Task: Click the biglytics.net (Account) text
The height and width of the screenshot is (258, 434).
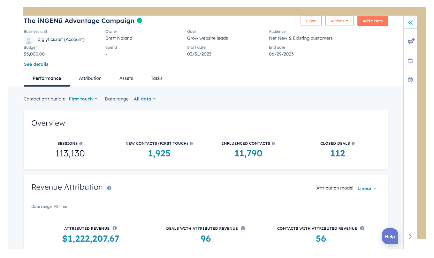Action: click(x=61, y=39)
